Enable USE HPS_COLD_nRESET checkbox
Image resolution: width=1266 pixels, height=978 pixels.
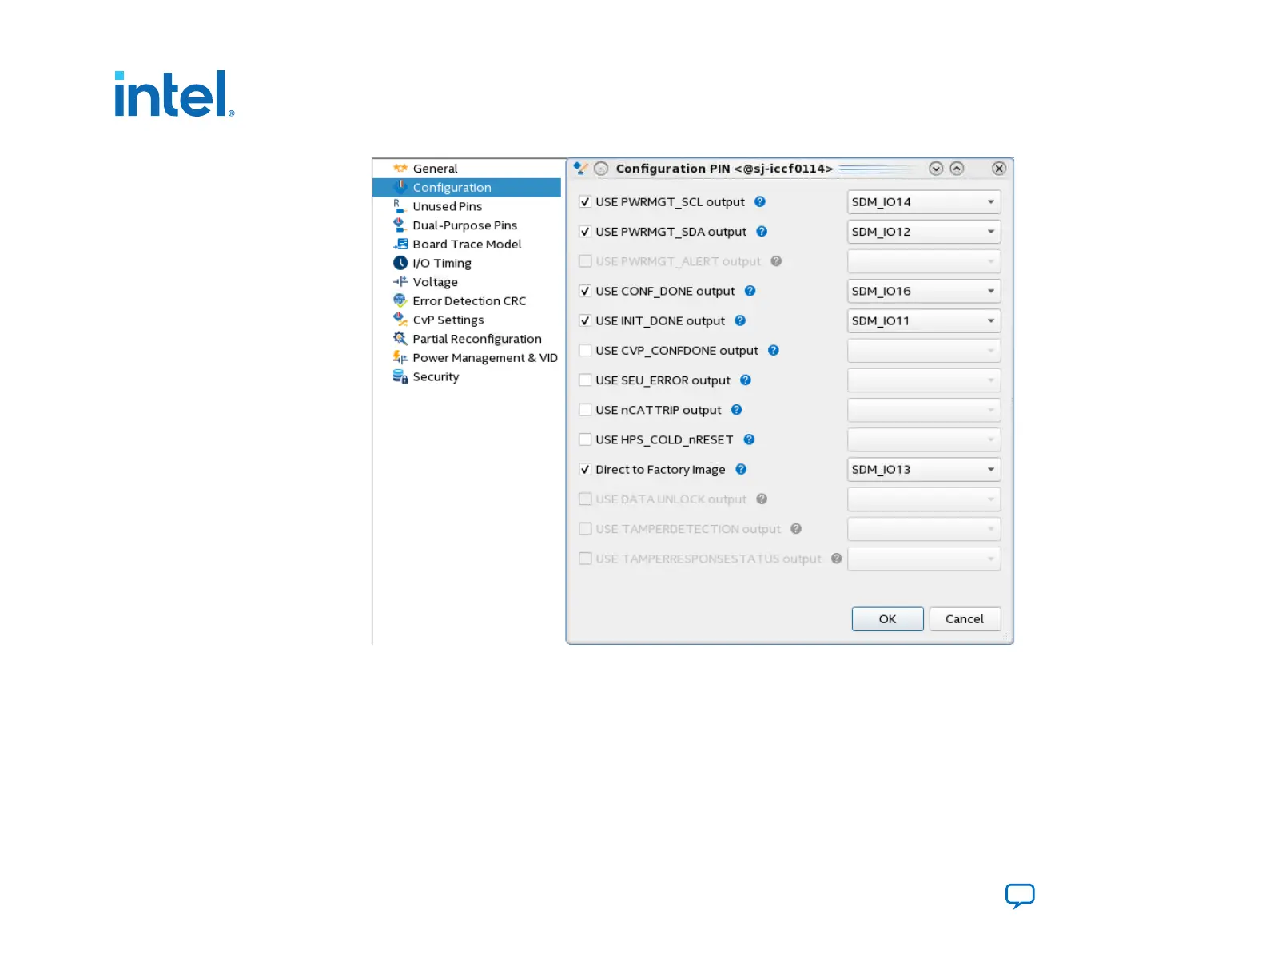tap(585, 439)
